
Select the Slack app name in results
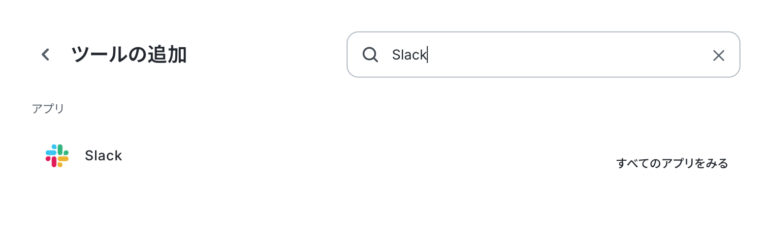(103, 156)
